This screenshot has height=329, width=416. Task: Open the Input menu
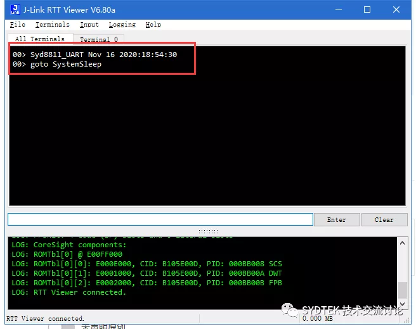tap(89, 25)
